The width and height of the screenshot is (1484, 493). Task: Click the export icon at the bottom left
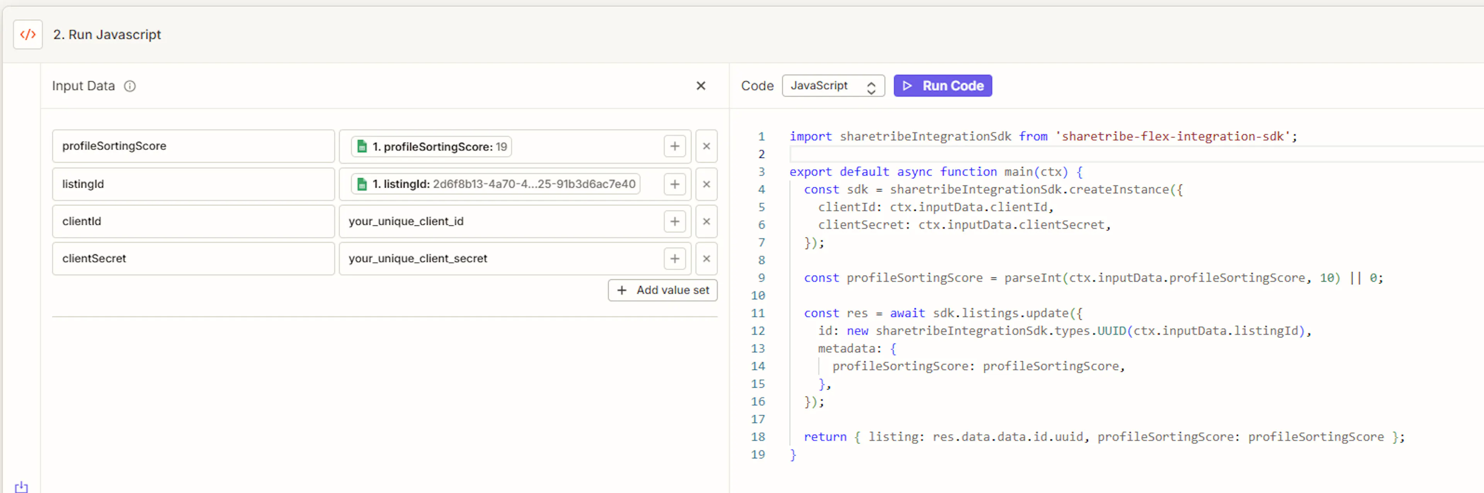(x=21, y=487)
